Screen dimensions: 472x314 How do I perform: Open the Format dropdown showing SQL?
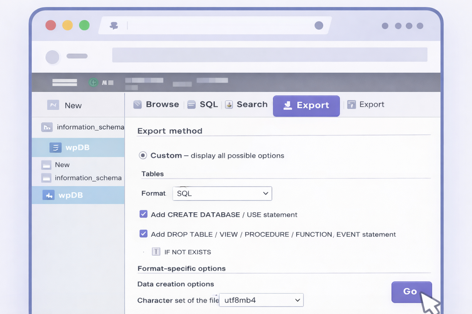(222, 193)
